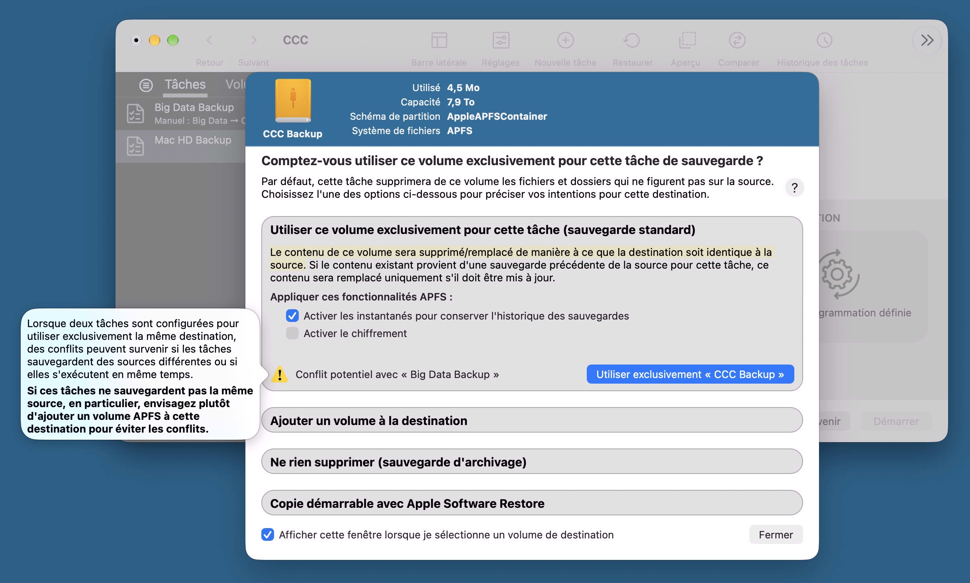Select the Tâches tab
This screenshot has width=970, height=583.
(185, 84)
